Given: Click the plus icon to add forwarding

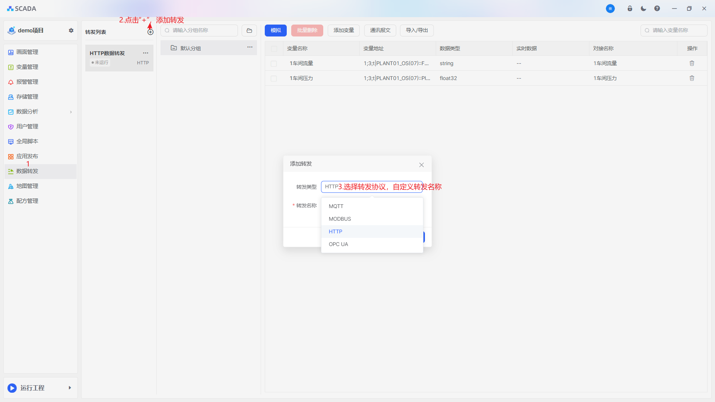Looking at the screenshot, I should click(150, 32).
